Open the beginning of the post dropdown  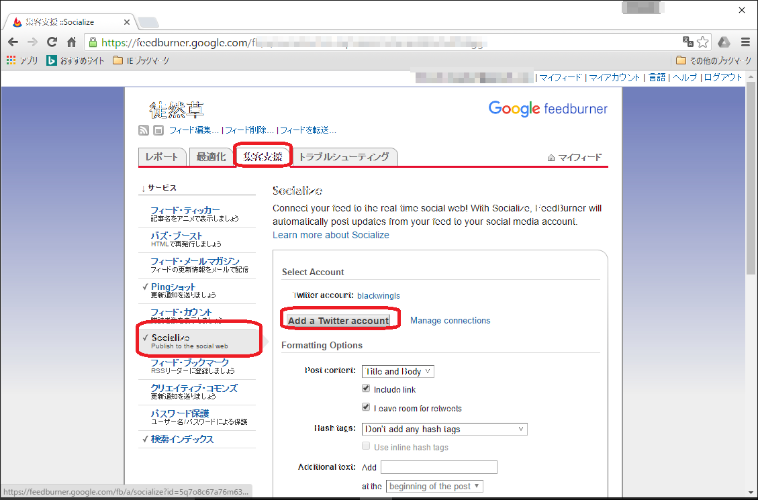434,486
